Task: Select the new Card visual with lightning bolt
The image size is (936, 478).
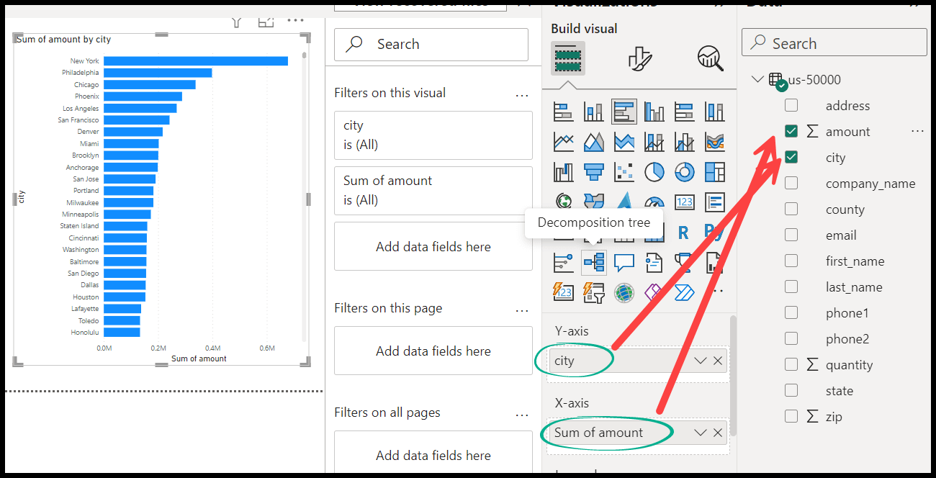Action: pyautogui.click(x=563, y=292)
